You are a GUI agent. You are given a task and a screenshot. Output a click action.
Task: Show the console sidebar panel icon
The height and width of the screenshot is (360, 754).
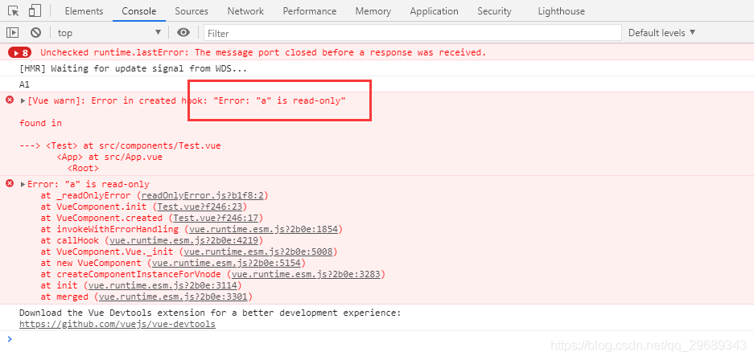pos(12,33)
